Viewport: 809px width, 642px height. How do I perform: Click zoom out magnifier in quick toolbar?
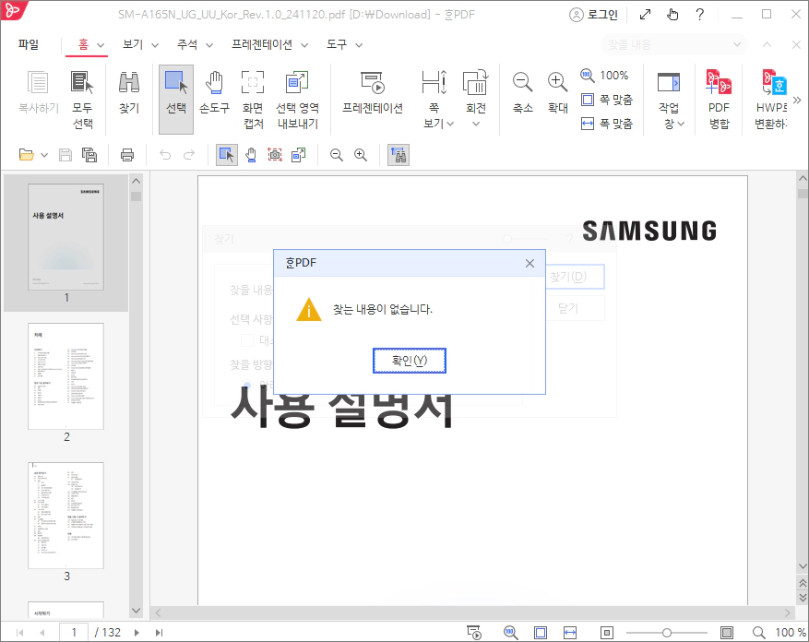click(x=337, y=155)
